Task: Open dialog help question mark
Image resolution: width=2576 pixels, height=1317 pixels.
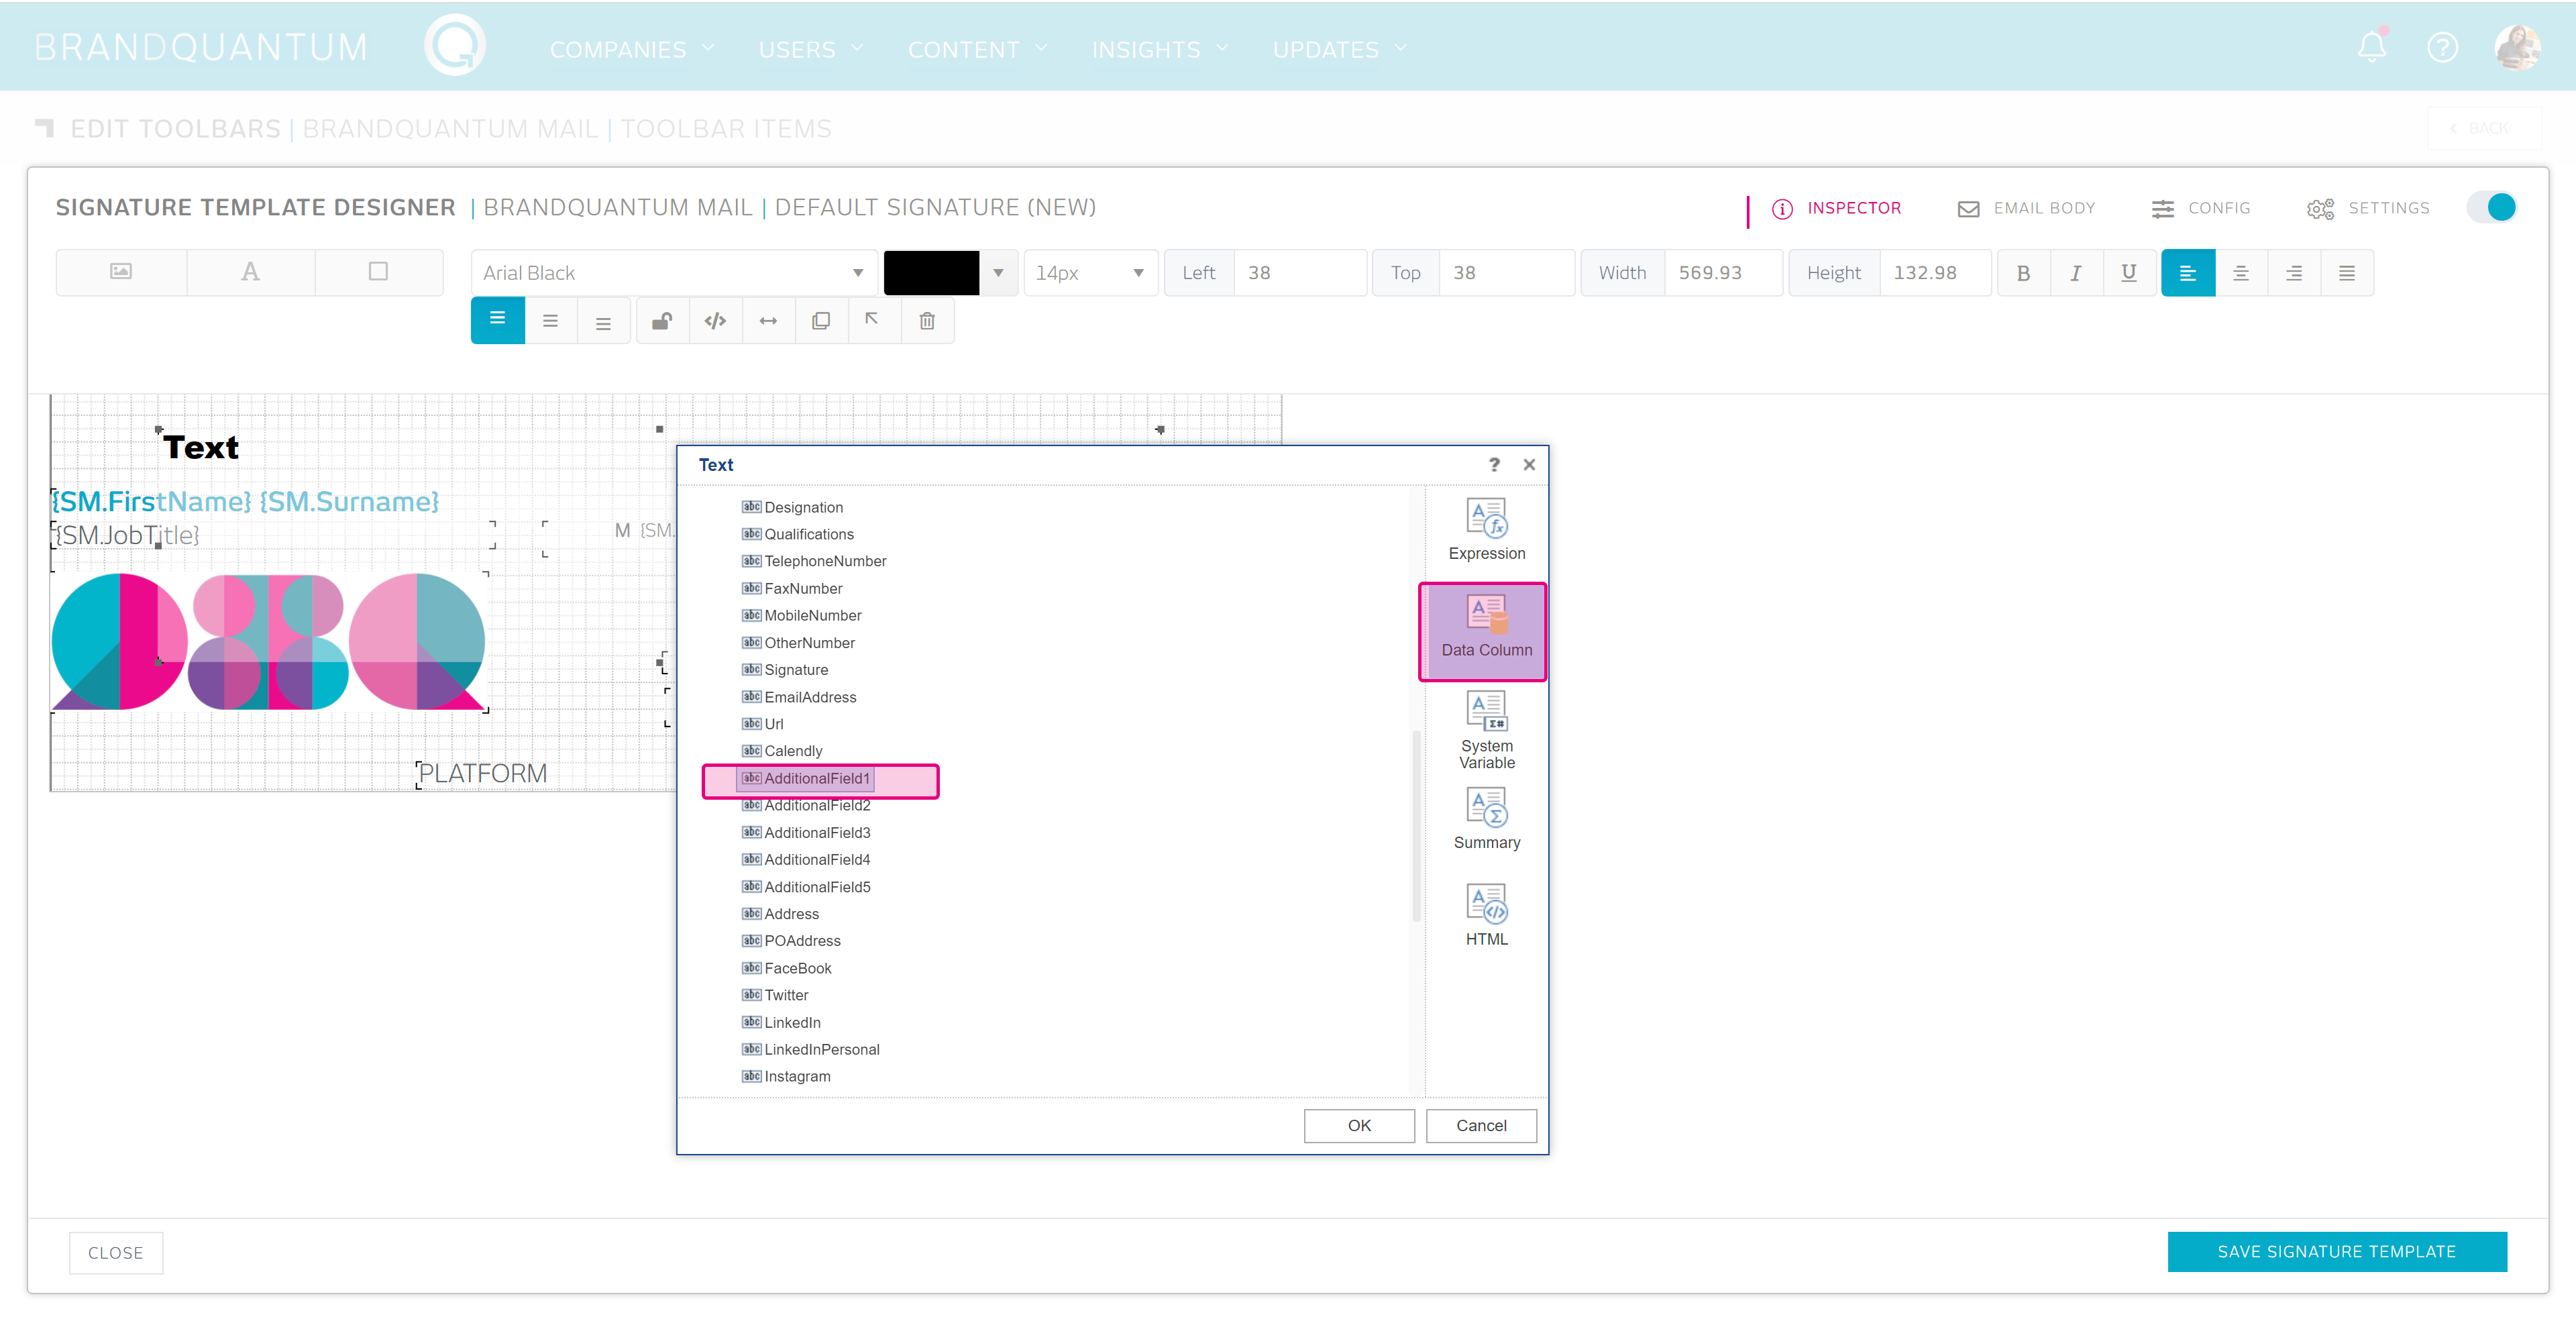Action: pos(1494,464)
